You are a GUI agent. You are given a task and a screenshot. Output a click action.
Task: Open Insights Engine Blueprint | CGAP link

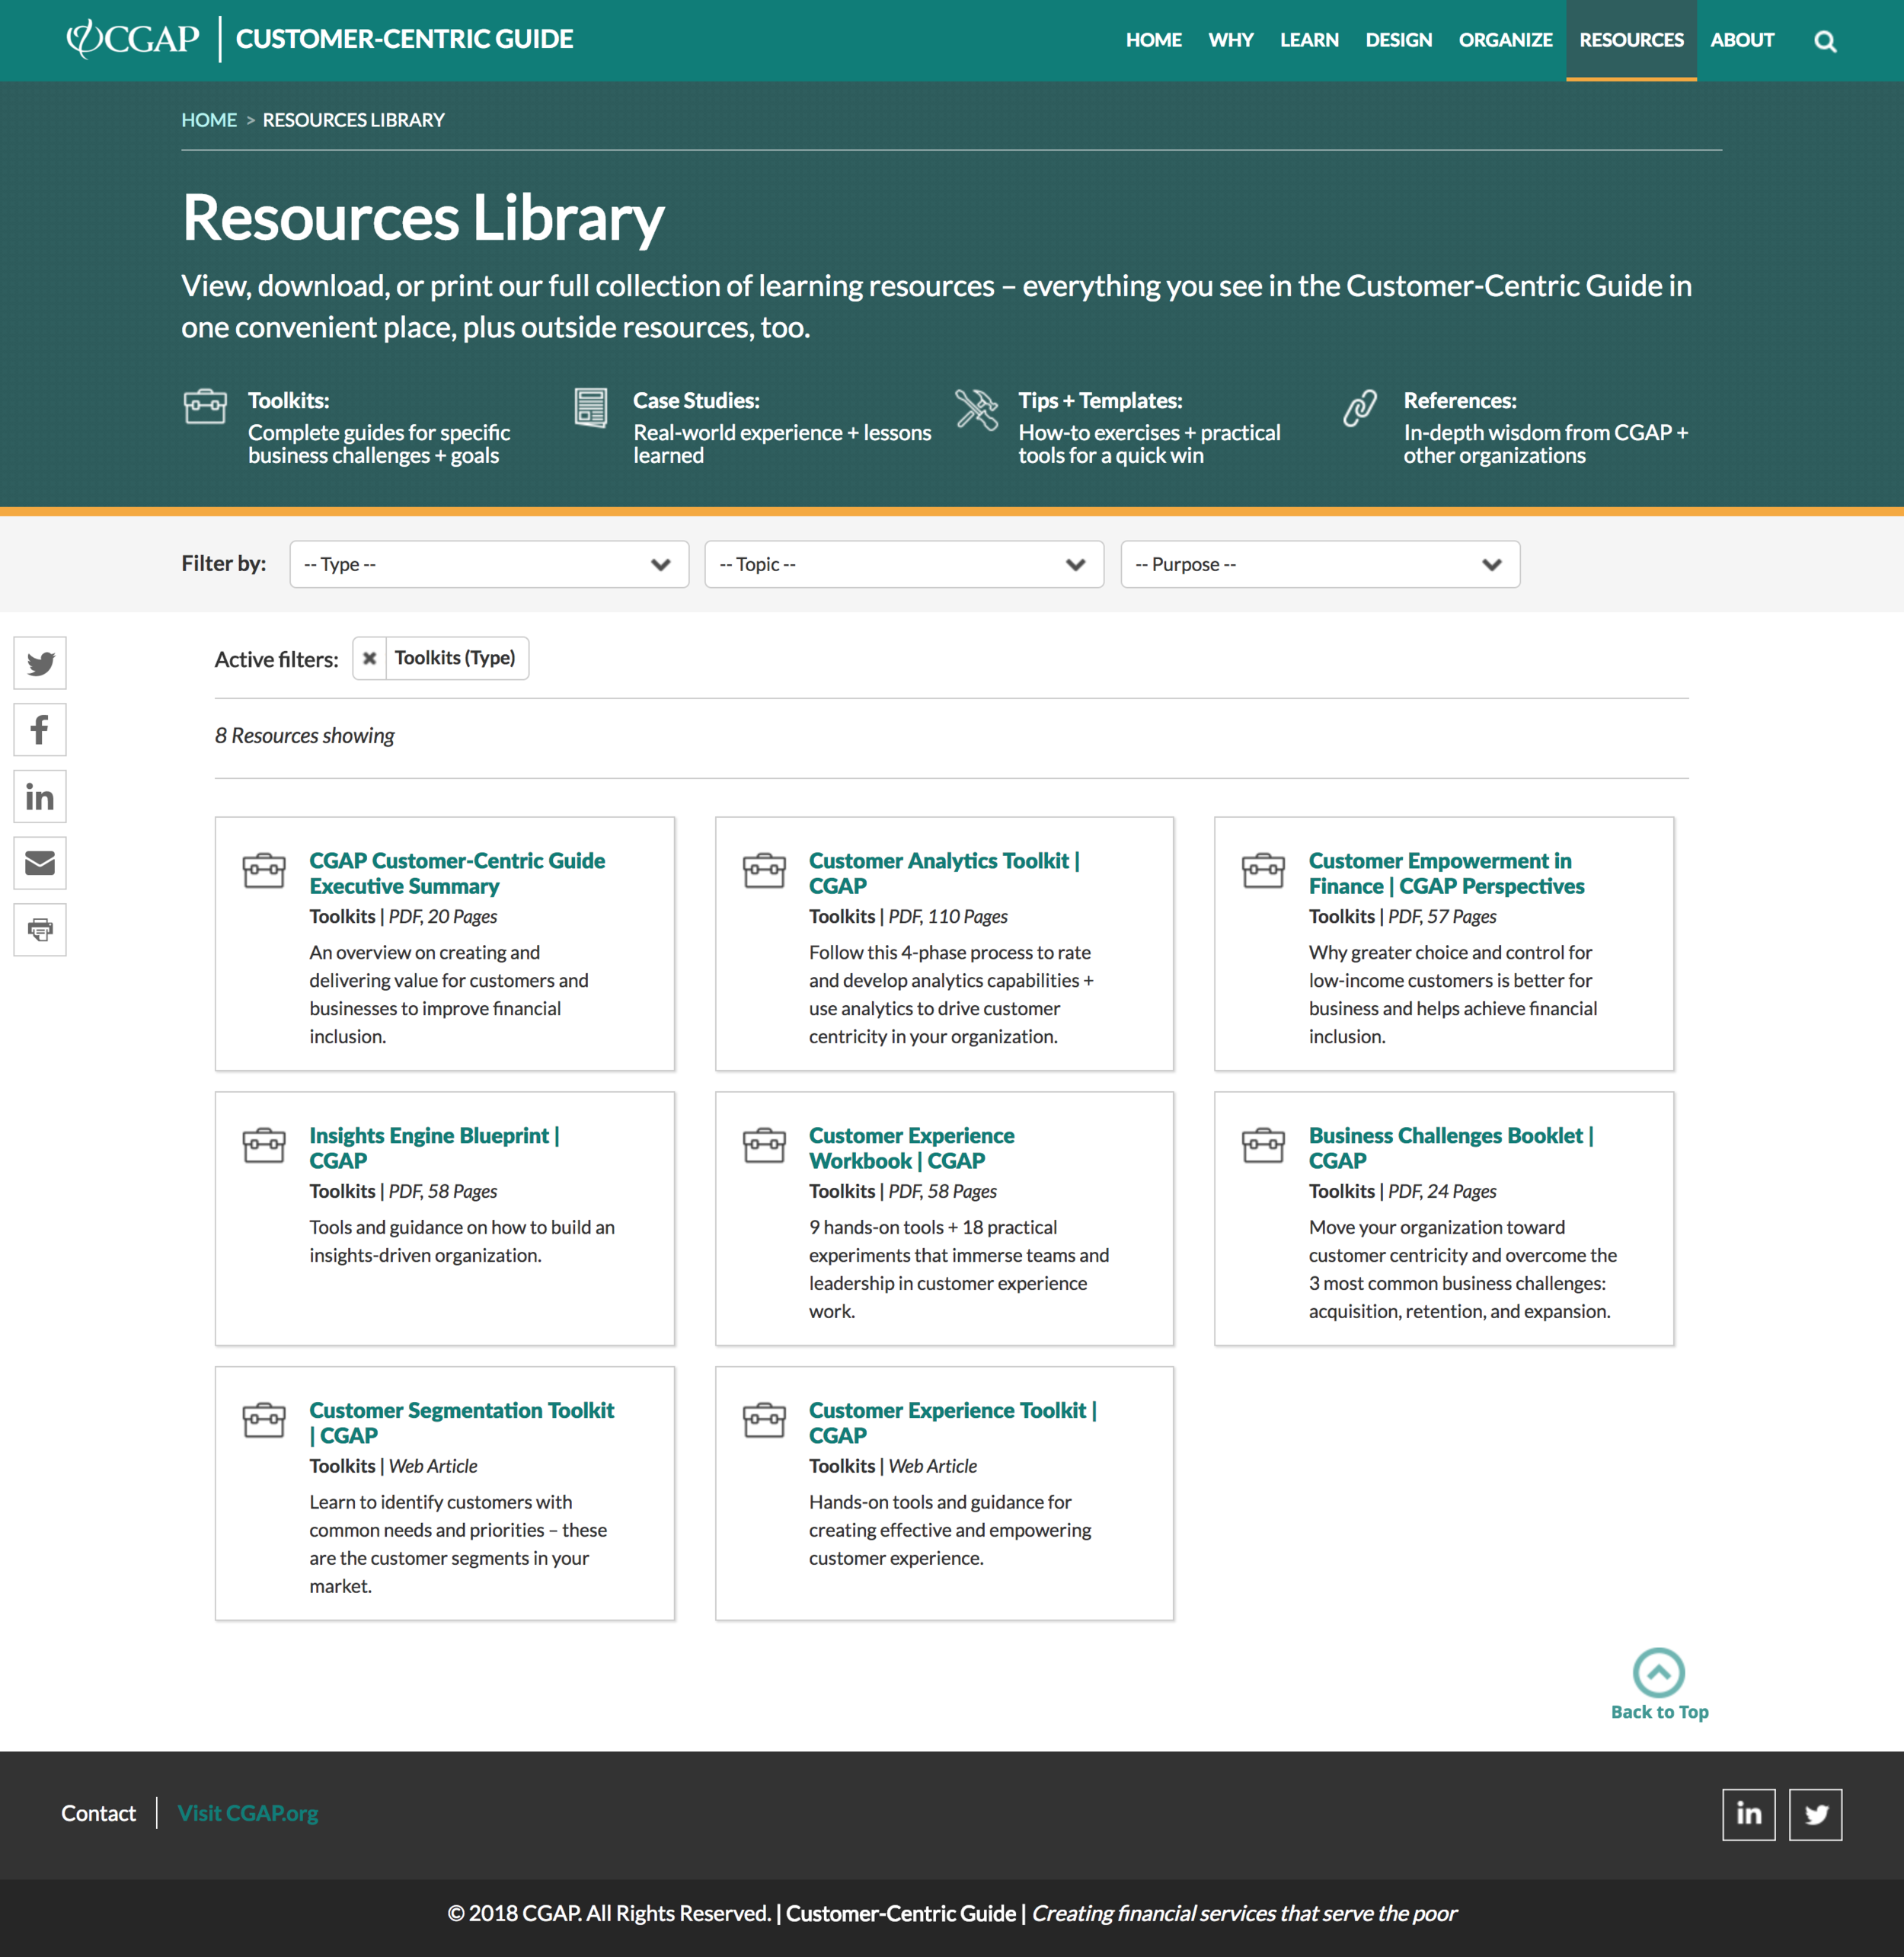434,1148
